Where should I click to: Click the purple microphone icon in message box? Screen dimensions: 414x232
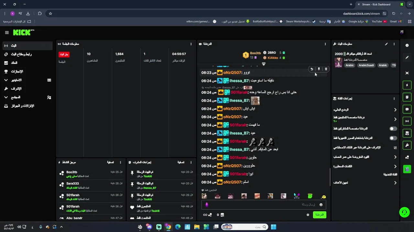(x=207, y=205)
